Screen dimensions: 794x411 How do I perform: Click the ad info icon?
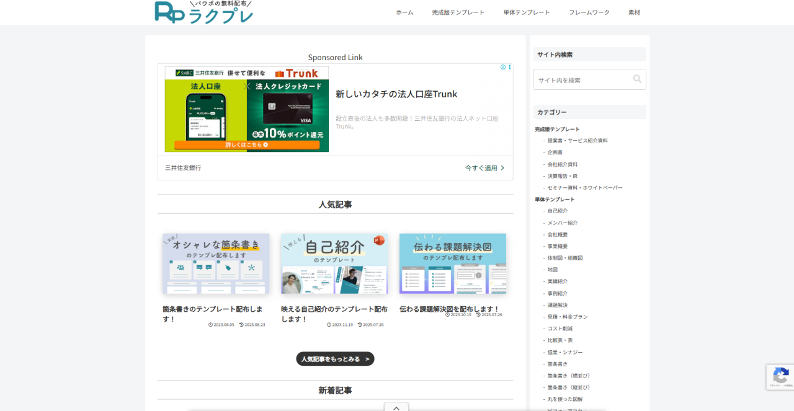503,67
